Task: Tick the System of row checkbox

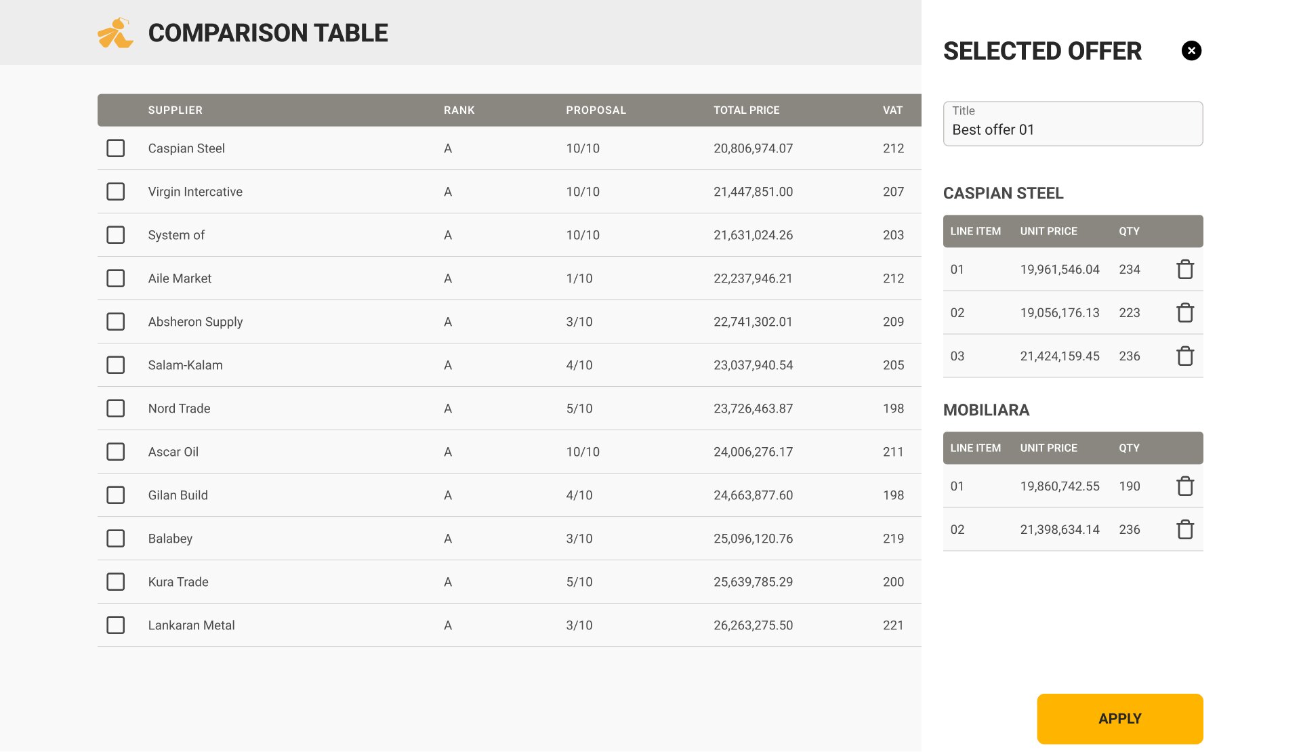Action: [x=116, y=235]
